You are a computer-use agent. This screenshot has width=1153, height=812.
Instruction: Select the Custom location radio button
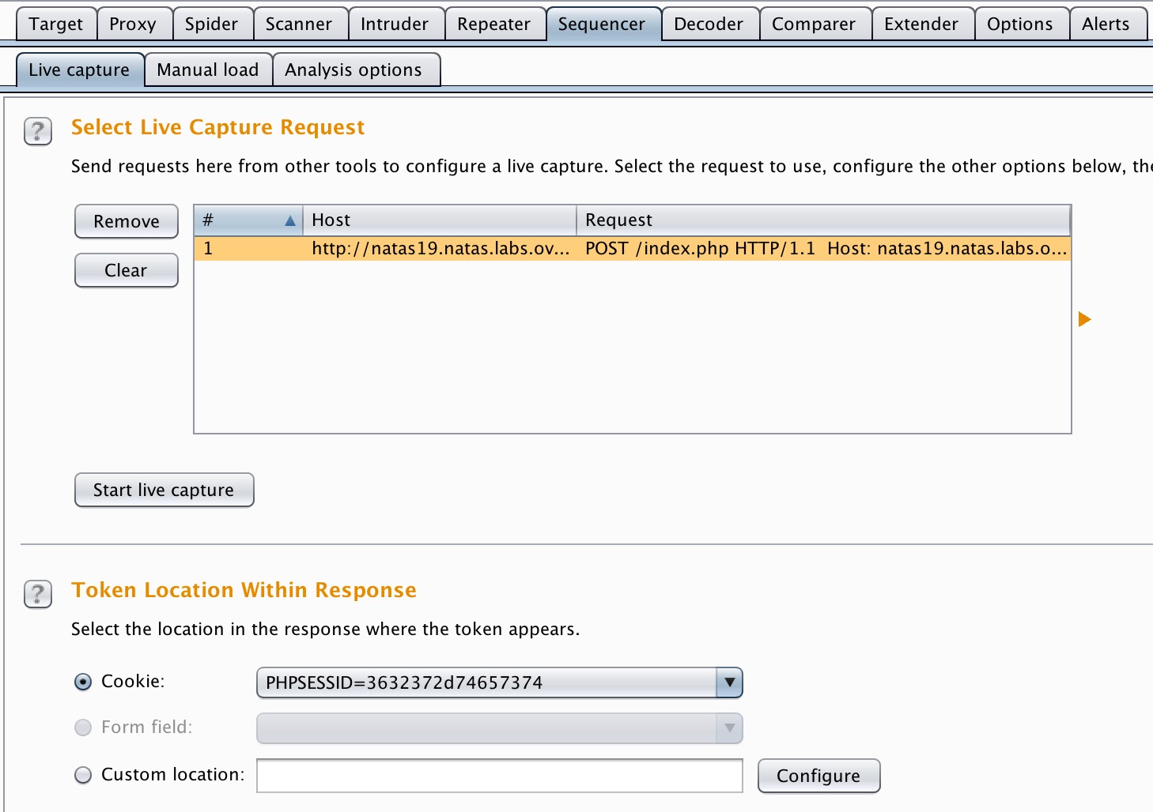pyautogui.click(x=83, y=775)
